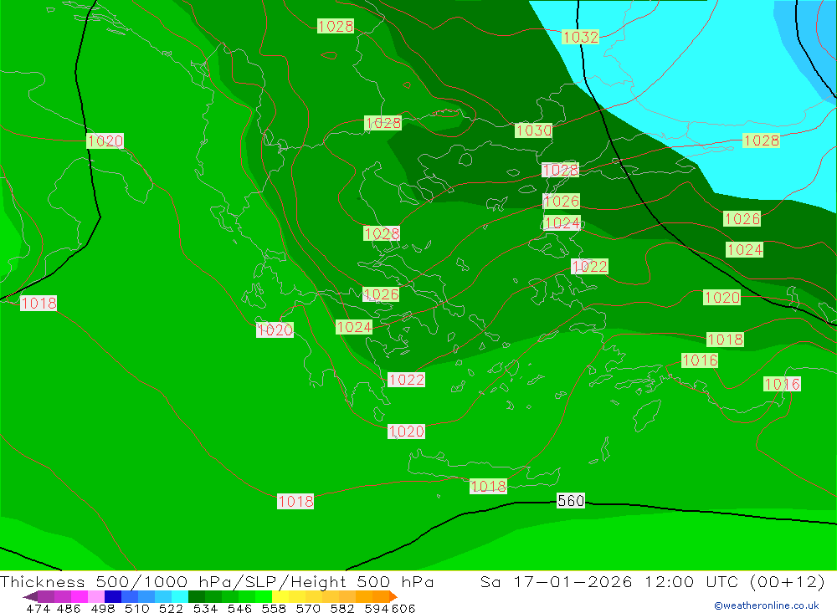Pick the darkest green legend swatch
This screenshot has width=837, height=613.
(197, 596)
